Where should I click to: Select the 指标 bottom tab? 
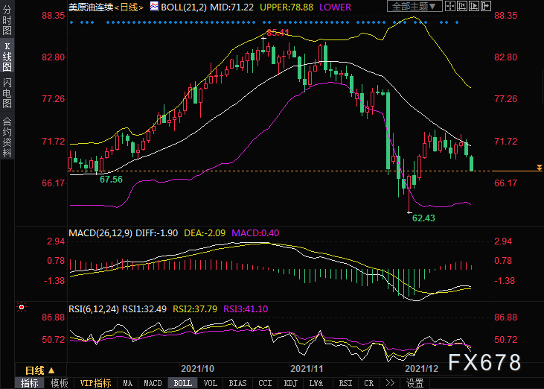[x=30, y=383]
